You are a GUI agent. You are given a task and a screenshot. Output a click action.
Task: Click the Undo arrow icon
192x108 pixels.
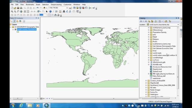tap(37, 8)
